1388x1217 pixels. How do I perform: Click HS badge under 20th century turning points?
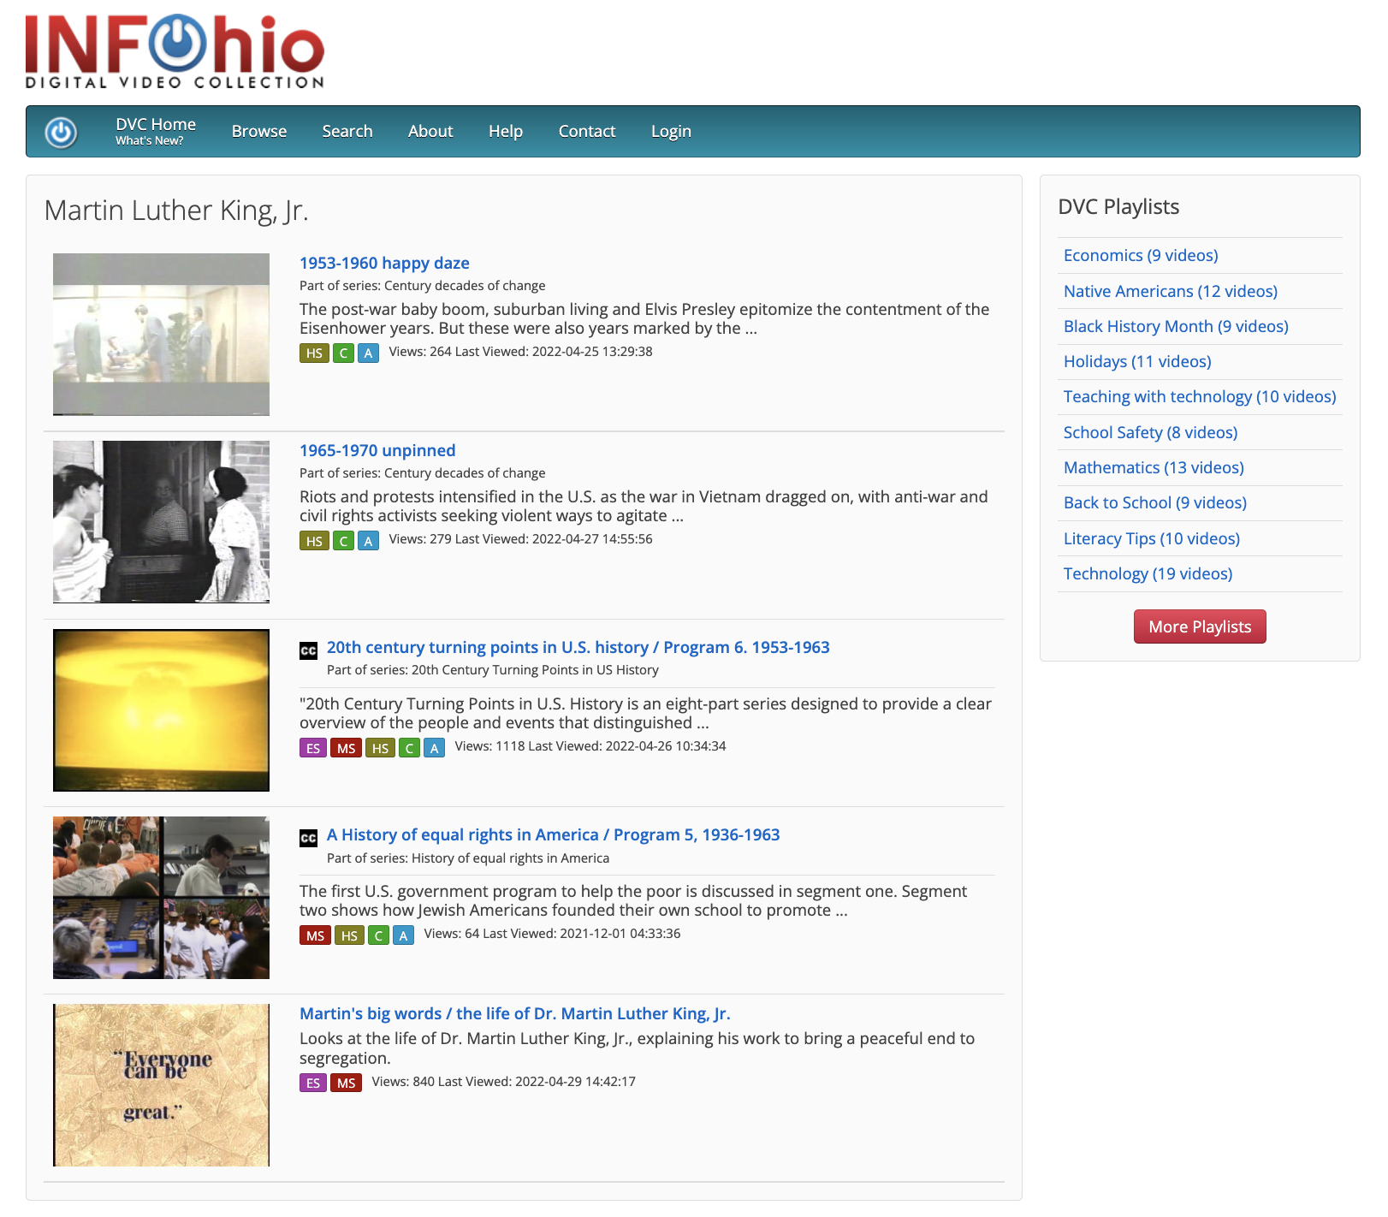pos(380,748)
